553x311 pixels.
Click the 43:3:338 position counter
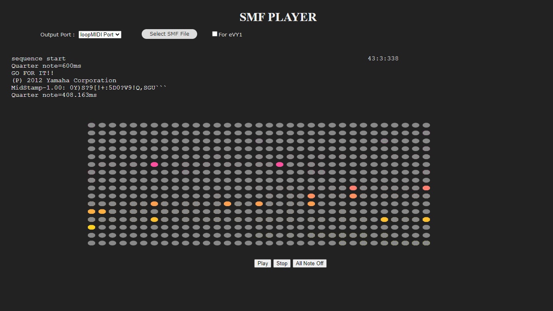pyautogui.click(x=383, y=58)
